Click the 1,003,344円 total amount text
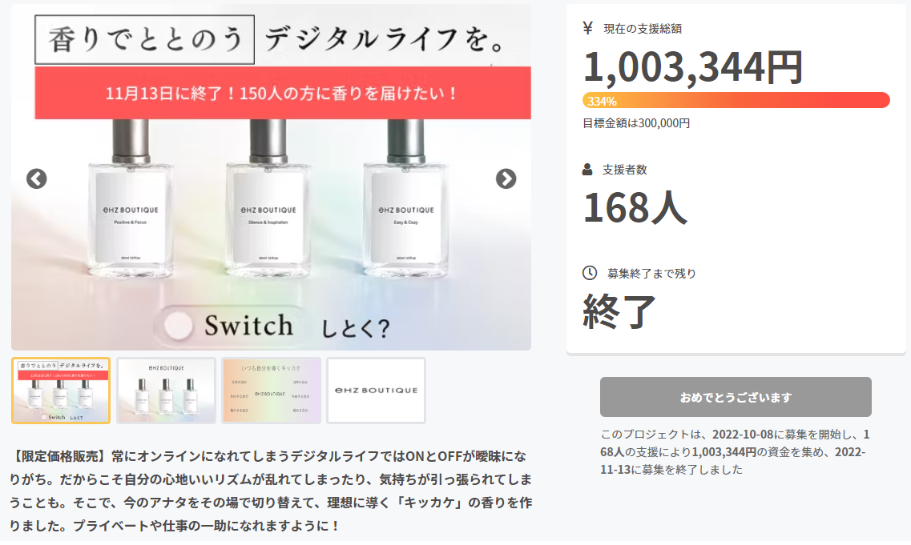Image resolution: width=911 pixels, height=545 pixels. click(x=693, y=68)
